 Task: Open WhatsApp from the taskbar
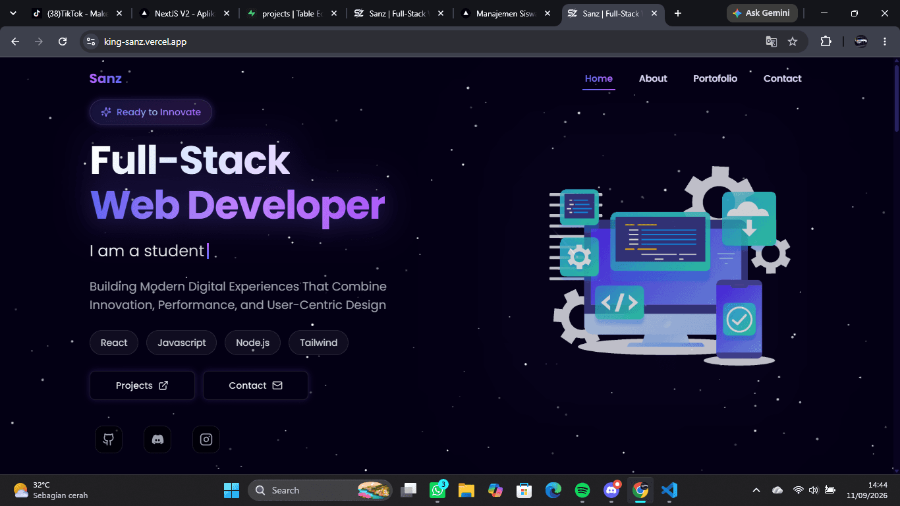(437, 490)
